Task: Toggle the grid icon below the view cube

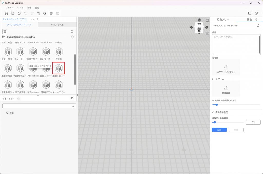Action: click(207, 34)
